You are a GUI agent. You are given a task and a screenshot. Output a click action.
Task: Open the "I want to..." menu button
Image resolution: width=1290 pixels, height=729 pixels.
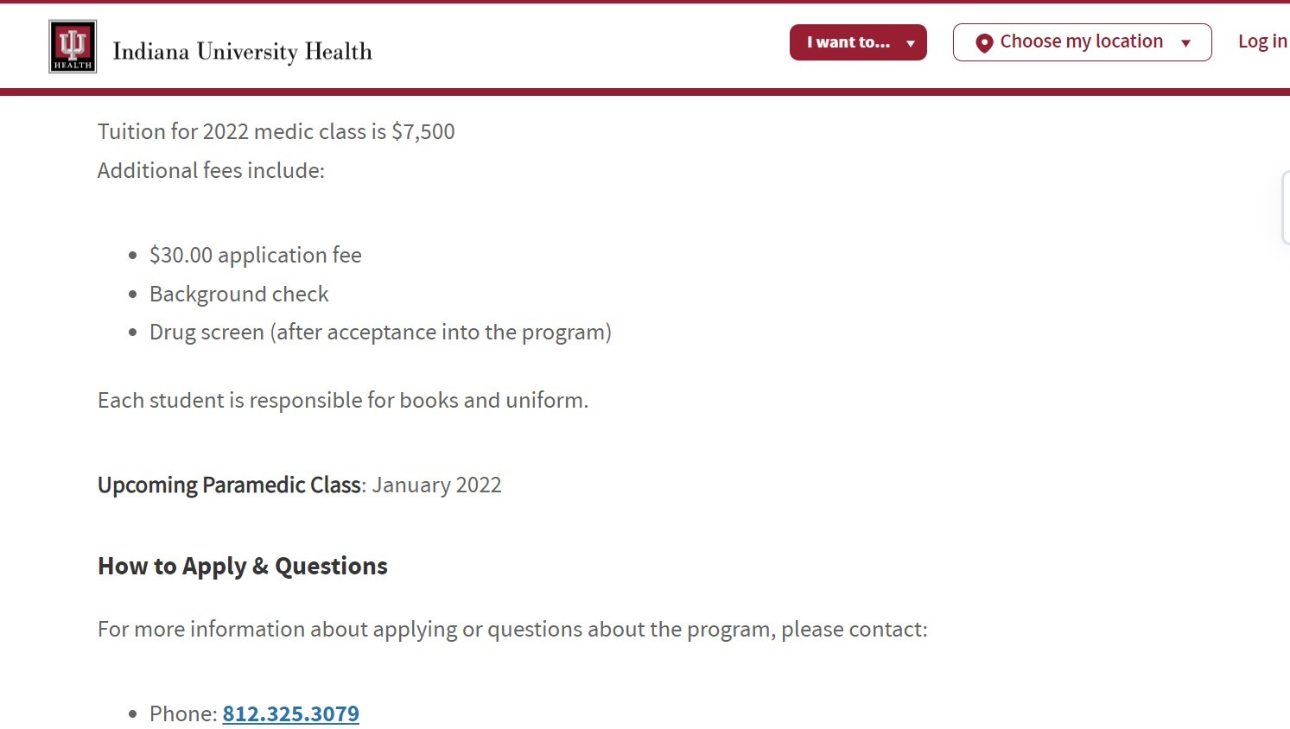click(858, 42)
